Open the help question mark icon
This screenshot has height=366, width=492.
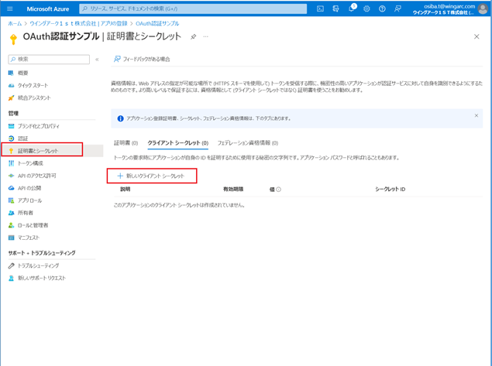[x=382, y=9]
